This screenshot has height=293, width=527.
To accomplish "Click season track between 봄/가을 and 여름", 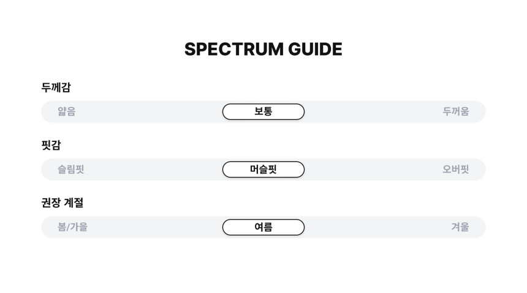I will click(155, 227).
